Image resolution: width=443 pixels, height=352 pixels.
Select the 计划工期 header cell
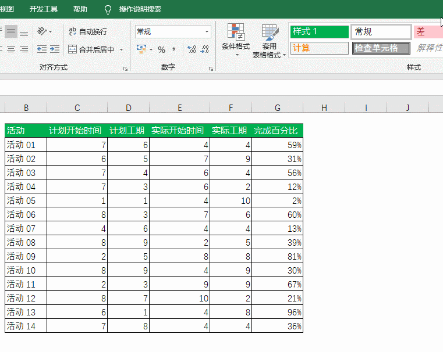129,130
